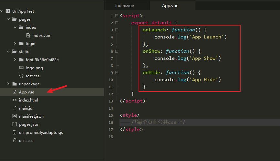Select the login folder label
This screenshot has height=161, width=280.
pos(30,44)
